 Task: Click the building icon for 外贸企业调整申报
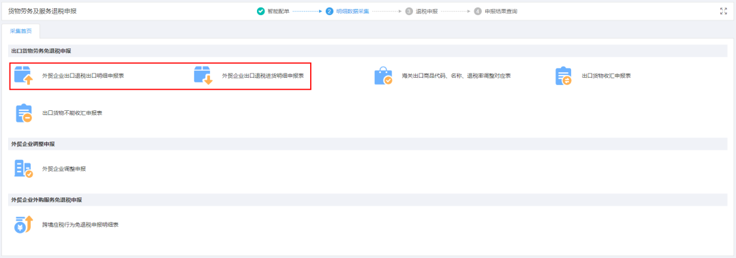[23, 169]
